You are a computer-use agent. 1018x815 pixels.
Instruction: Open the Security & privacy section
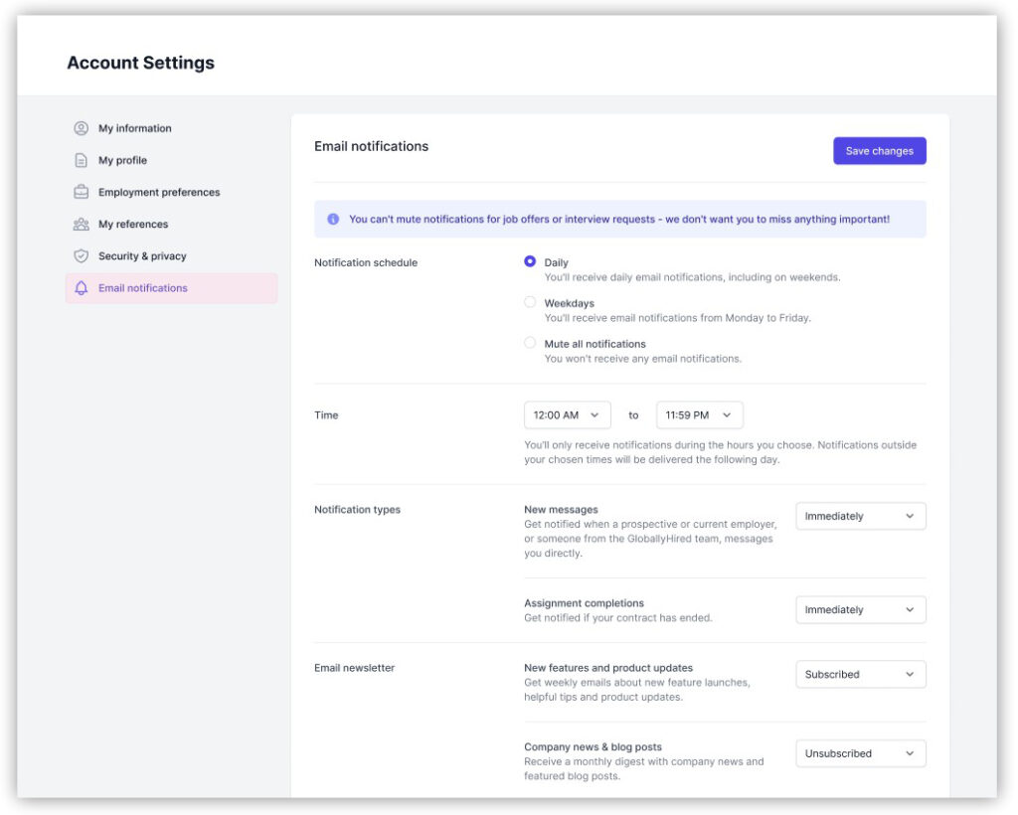(x=142, y=256)
